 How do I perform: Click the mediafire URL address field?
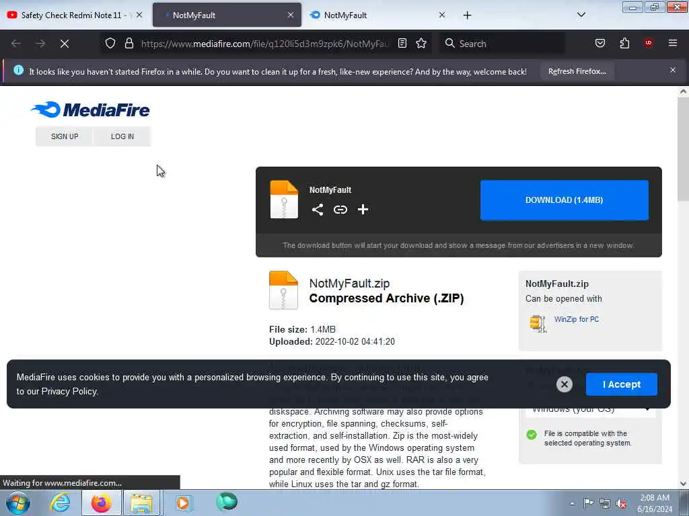click(x=265, y=44)
